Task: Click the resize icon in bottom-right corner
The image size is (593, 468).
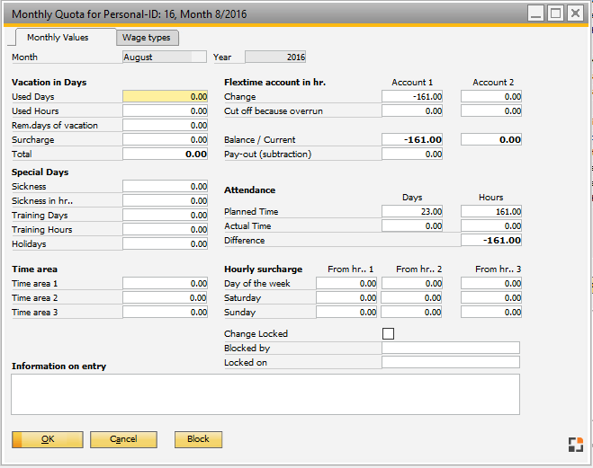Action: click(575, 444)
